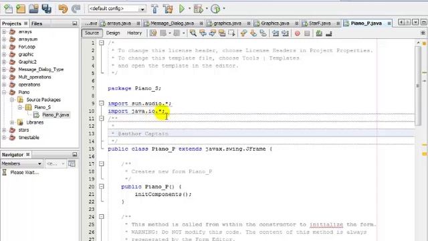Image resolution: width=428 pixels, height=241 pixels.
Task: Open Profile project dropdown arrow
Action: 224,9
